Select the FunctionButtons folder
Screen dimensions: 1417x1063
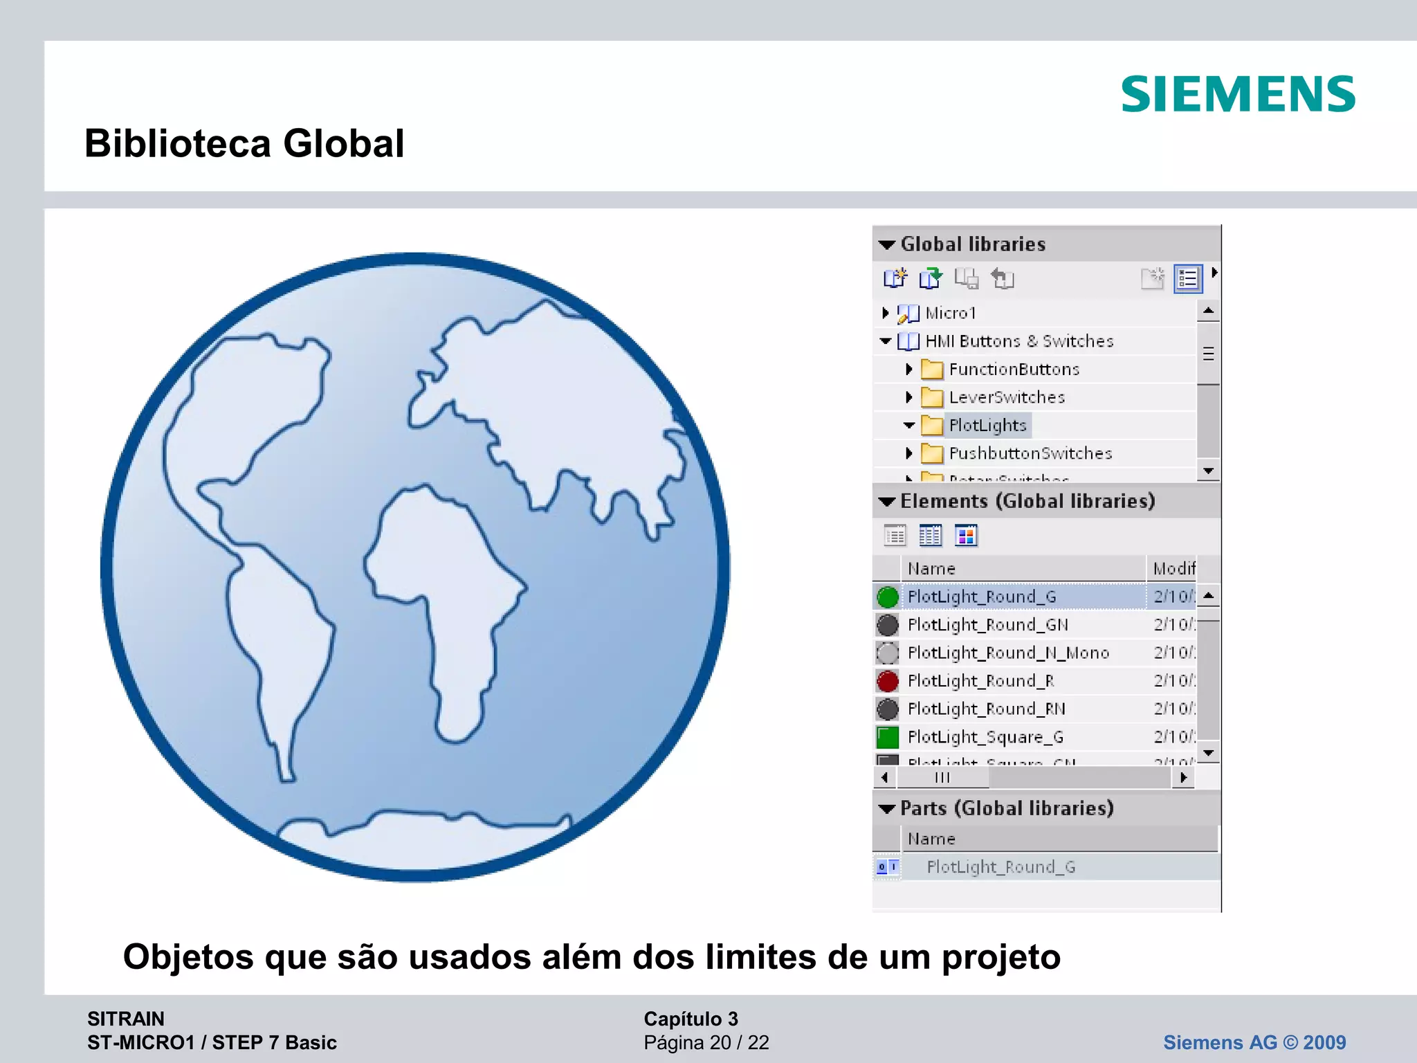1014,370
